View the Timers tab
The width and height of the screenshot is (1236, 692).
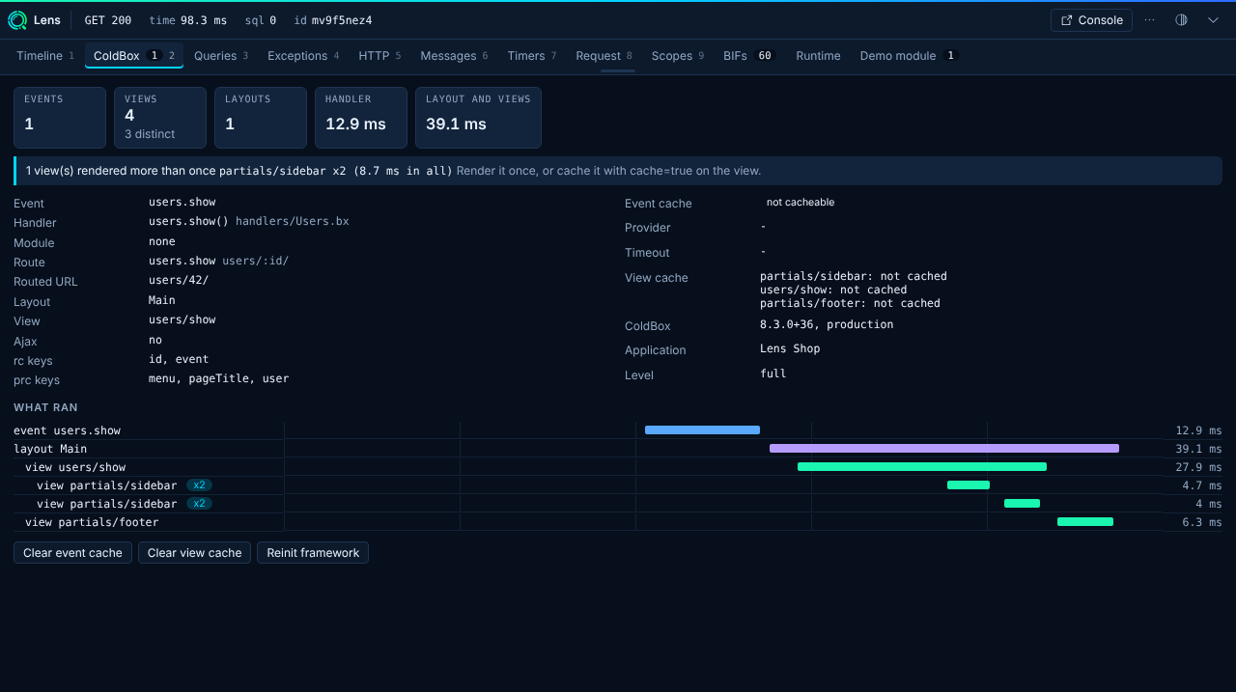tap(532, 56)
